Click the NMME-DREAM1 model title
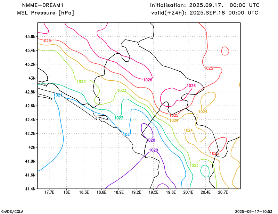Viewport: 278px width, 214px height. point(42,5)
